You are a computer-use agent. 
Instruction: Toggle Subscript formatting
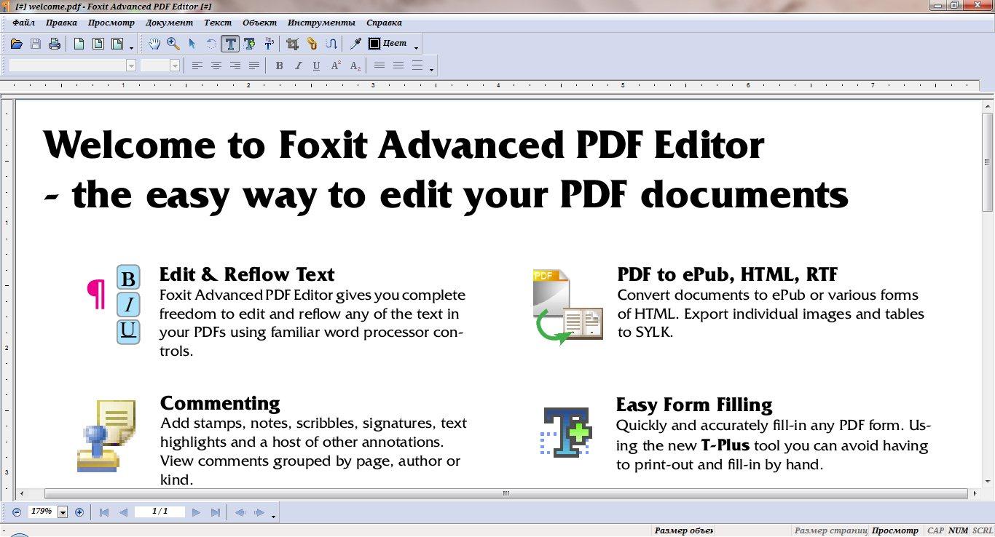355,65
